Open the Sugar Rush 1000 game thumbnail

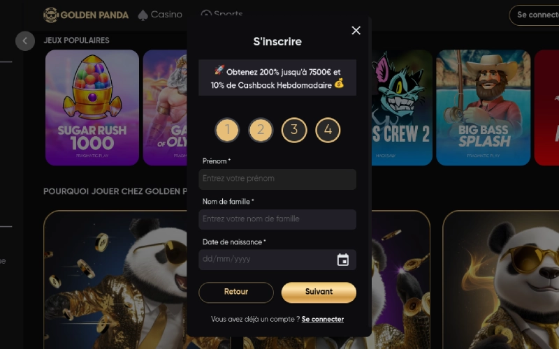tap(92, 107)
